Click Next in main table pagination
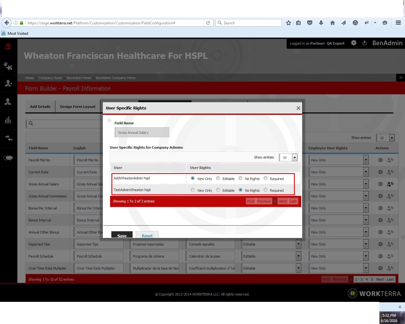Image resolution: width=405 pixels, height=324 pixels. (x=380, y=279)
